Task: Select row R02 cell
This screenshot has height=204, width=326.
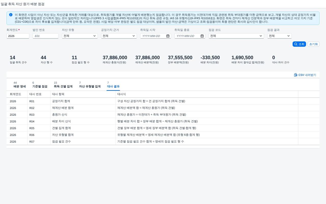Action: [39, 108]
